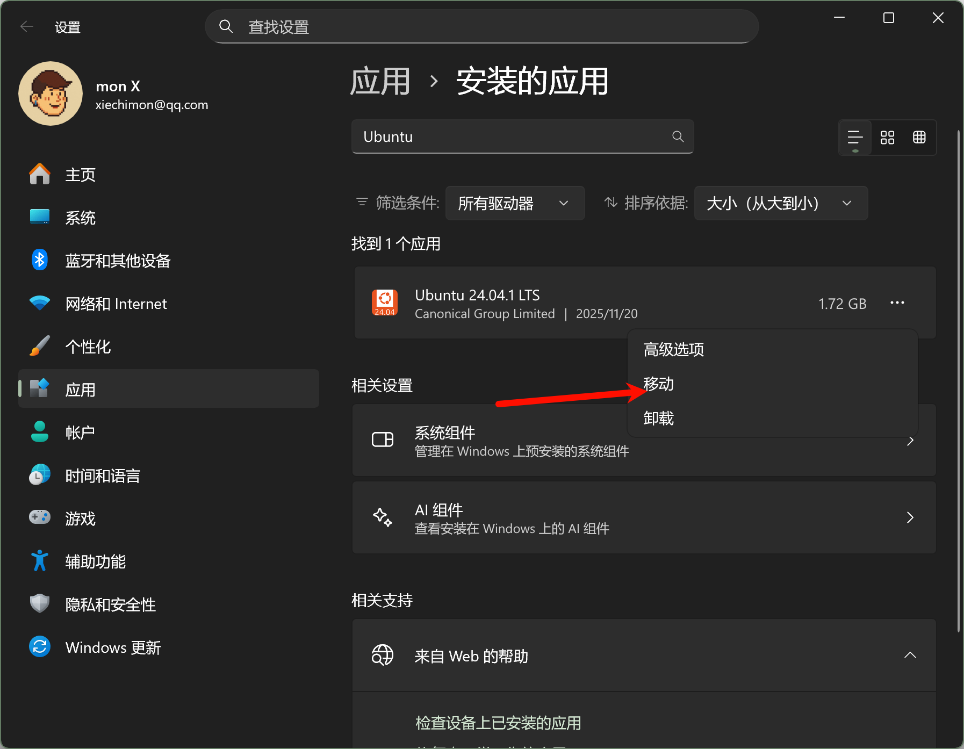Open 大小（从大到小） sort dropdown
Screen dimensions: 964x749
pyautogui.click(x=781, y=203)
